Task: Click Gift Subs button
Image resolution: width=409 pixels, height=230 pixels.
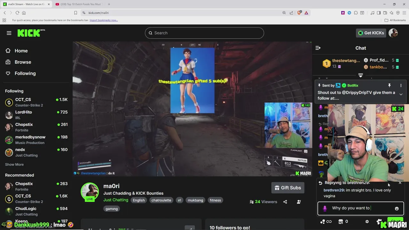Action: (x=288, y=188)
